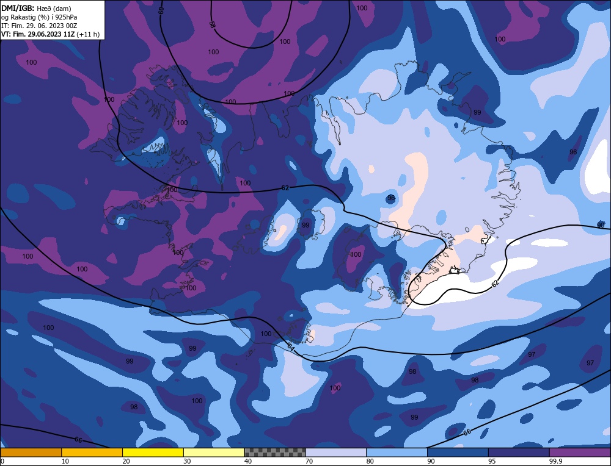Click the '60' contour label
The width and height of the screenshot is (611, 466).
pyautogui.click(x=161, y=10)
